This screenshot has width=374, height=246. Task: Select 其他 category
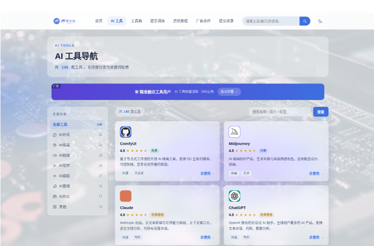[77, 207]
